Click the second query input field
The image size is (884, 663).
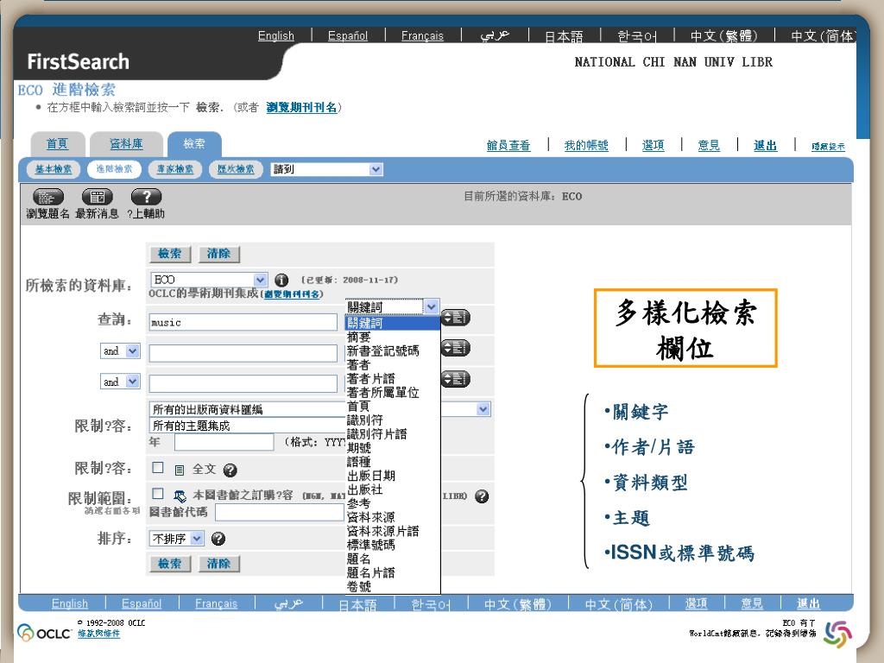click(243, 353)
